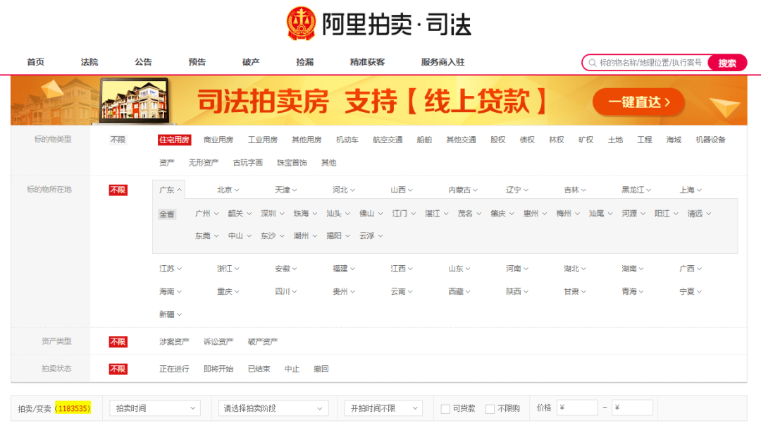Expand the 新疆 region dropdown
The image size is (761, 428).
pyautogui.click(x=170, y=314)
